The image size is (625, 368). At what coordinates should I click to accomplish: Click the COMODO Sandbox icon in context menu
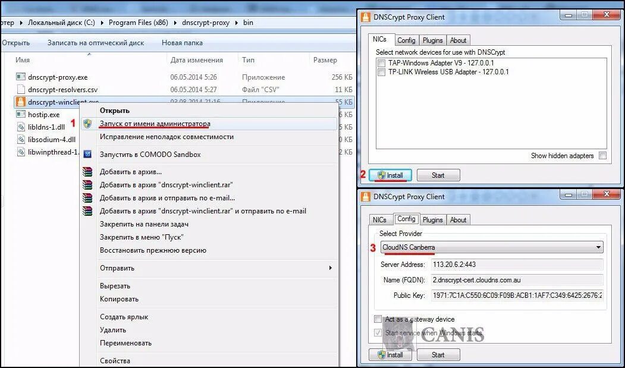(x=87, y=155)
